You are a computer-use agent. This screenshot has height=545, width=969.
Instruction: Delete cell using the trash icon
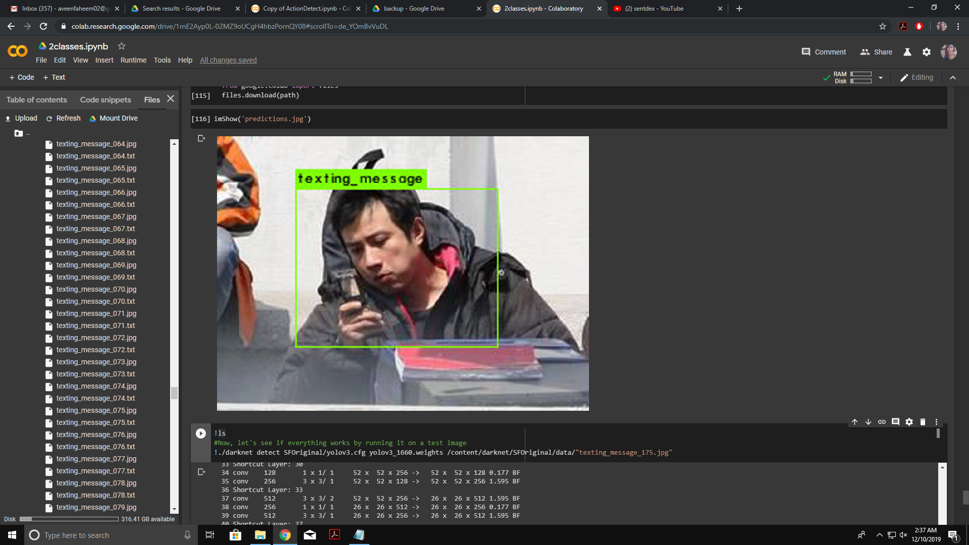[x=923, y=422]
